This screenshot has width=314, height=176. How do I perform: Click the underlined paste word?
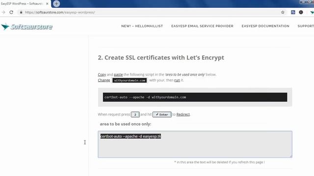tap(118, 74)
